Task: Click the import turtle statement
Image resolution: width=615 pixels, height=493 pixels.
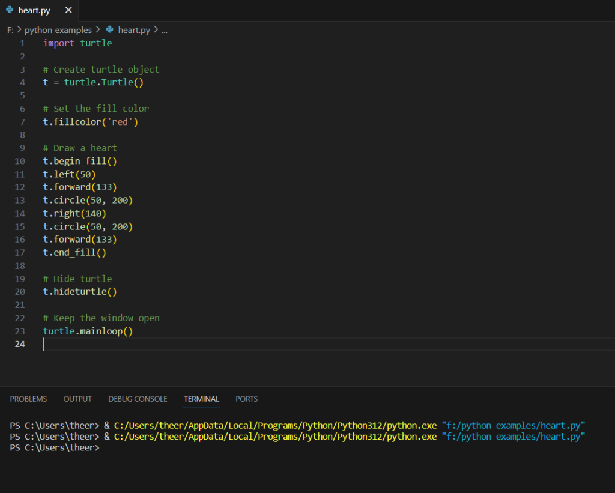Action: 77,43
